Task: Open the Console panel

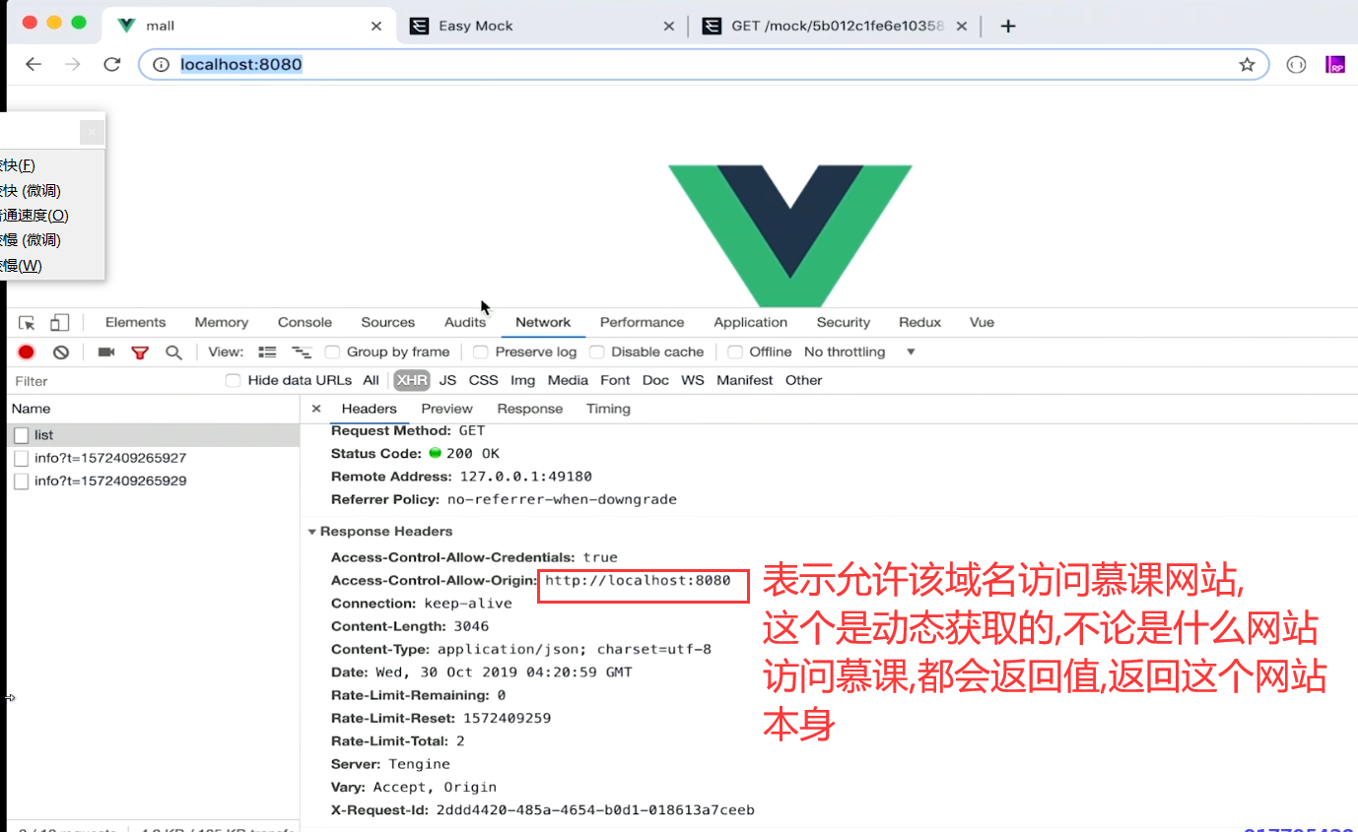Action: pos(305,323)
